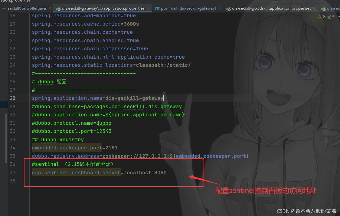Click #dubbo.scan.base-packages comment line

pos(107,106)
